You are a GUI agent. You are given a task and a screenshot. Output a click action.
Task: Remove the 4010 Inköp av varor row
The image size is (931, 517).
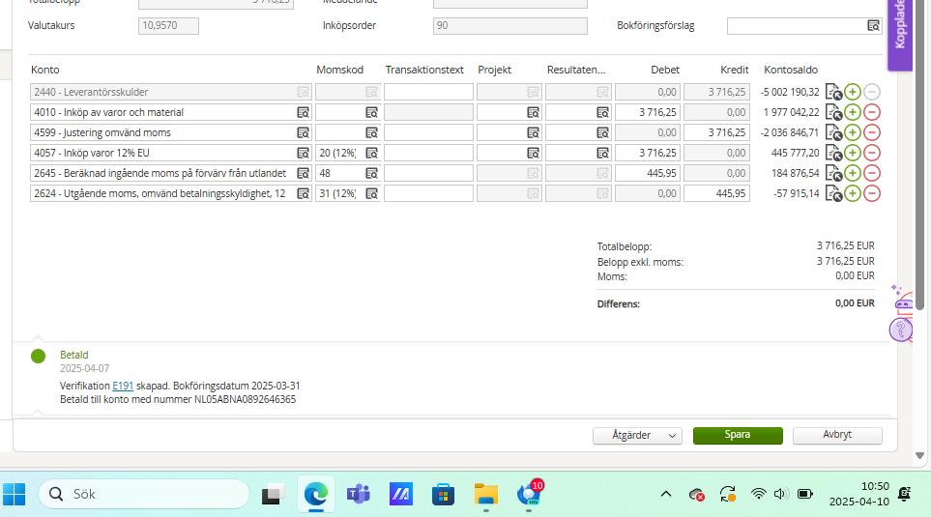tap(872, 112)
